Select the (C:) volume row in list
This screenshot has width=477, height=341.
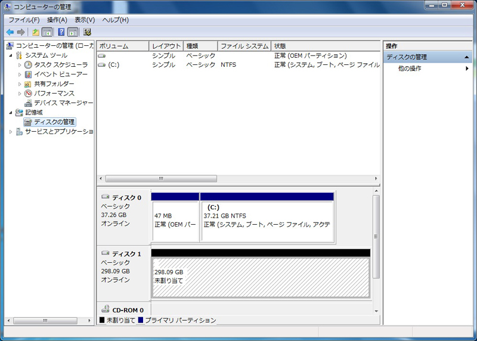pos(238,65)
